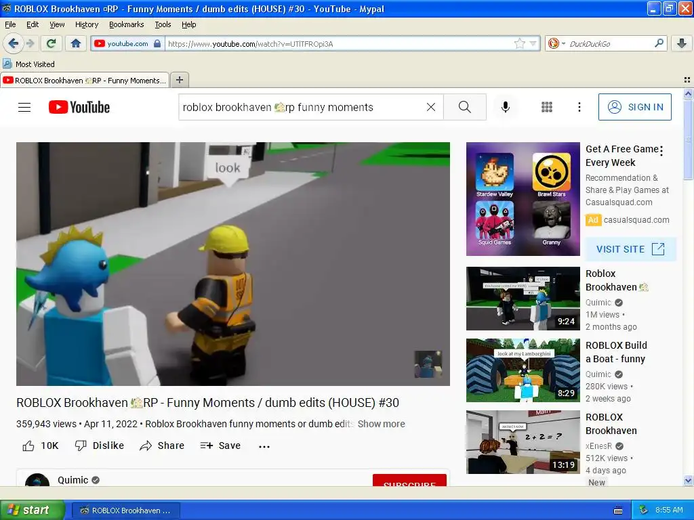The width and height of the screenshot is (694, 520).
Task: Save the video to a playlist
Action: 220,446
